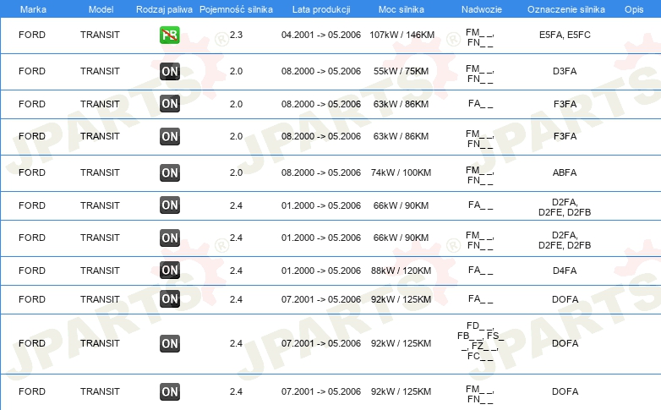661x410 pixels.
Task: Click ON icon in DOFA row with FA__ body
Action: click(x=170, y=299)
